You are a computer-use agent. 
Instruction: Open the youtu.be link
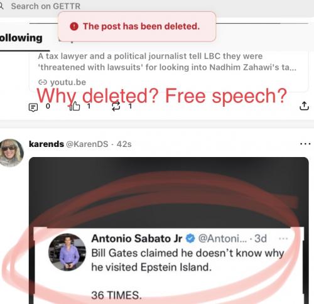(68, 82)
